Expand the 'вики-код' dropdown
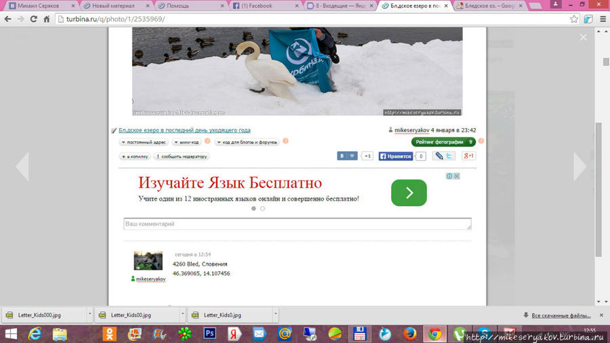Screen dimensions: 610x343 pyautogui.click(x=186, y=142)
